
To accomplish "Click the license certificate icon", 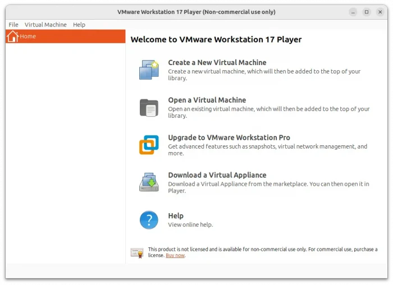I will 137,253.
